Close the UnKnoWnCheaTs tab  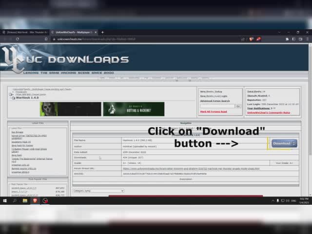(x=96, y=32)
